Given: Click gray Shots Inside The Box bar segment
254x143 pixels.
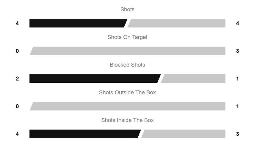Looking at the screenshot, I should coord(184,134).
